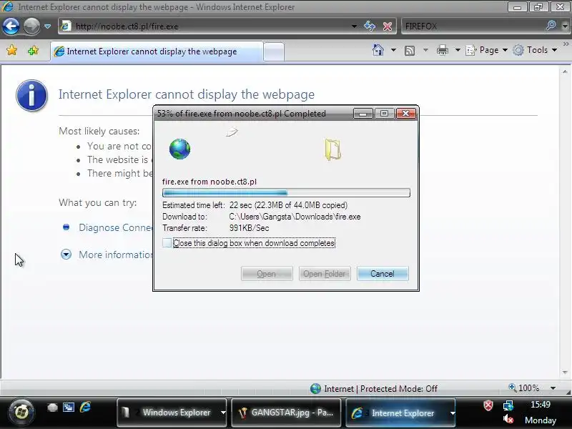Viewport: 572px width, 429px height.
Task: Click the download progress bar
Action: click(x=286, y=192)
